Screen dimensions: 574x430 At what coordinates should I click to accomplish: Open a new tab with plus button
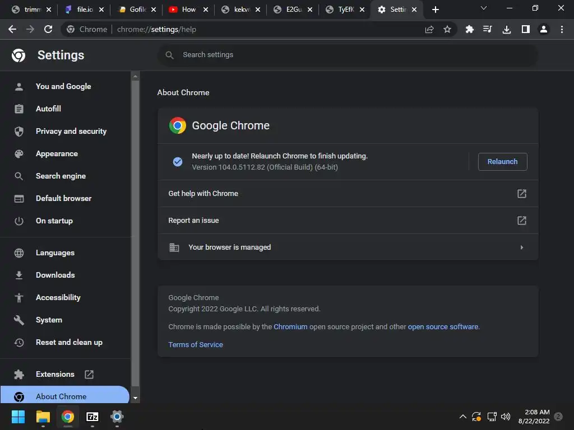(435, 10)
